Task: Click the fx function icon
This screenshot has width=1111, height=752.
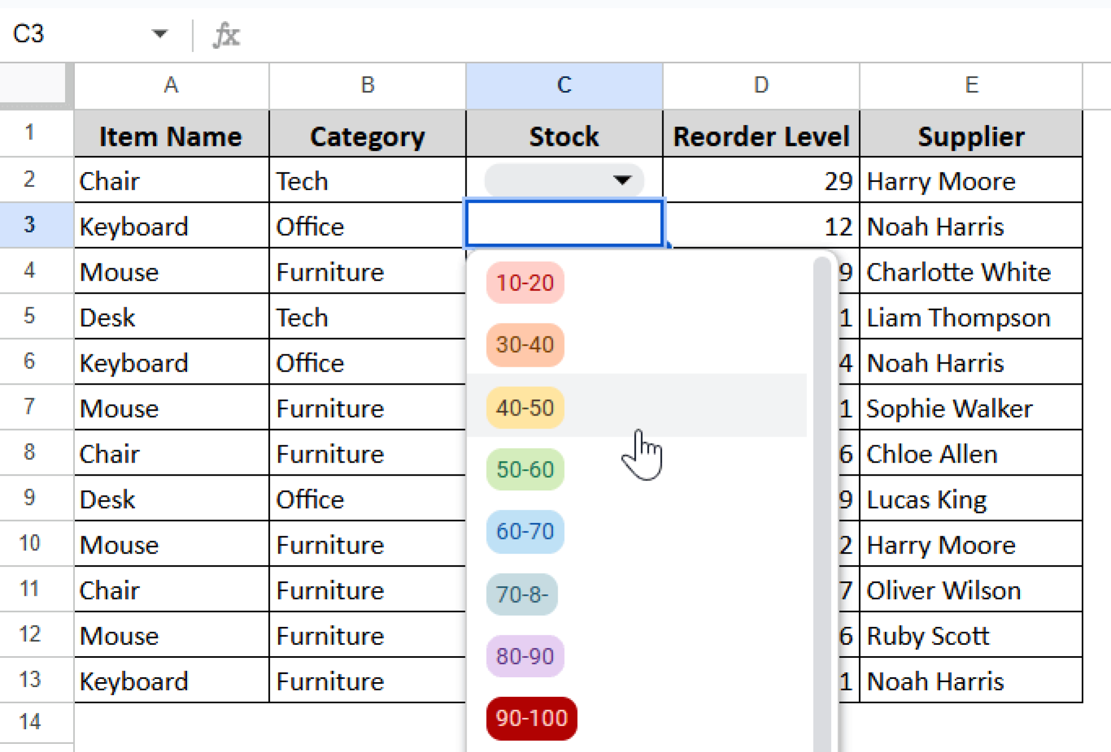Action: pyautogui.click(x=226, y=35)
